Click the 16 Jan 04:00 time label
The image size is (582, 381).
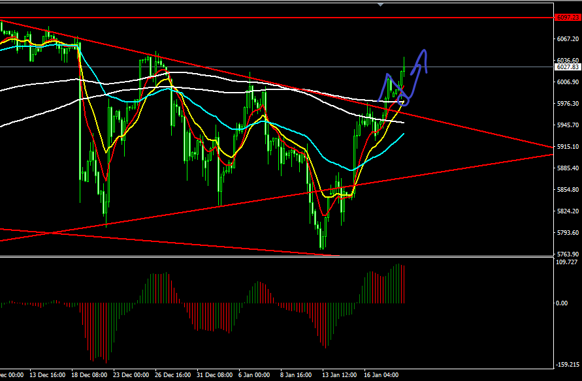381,375
